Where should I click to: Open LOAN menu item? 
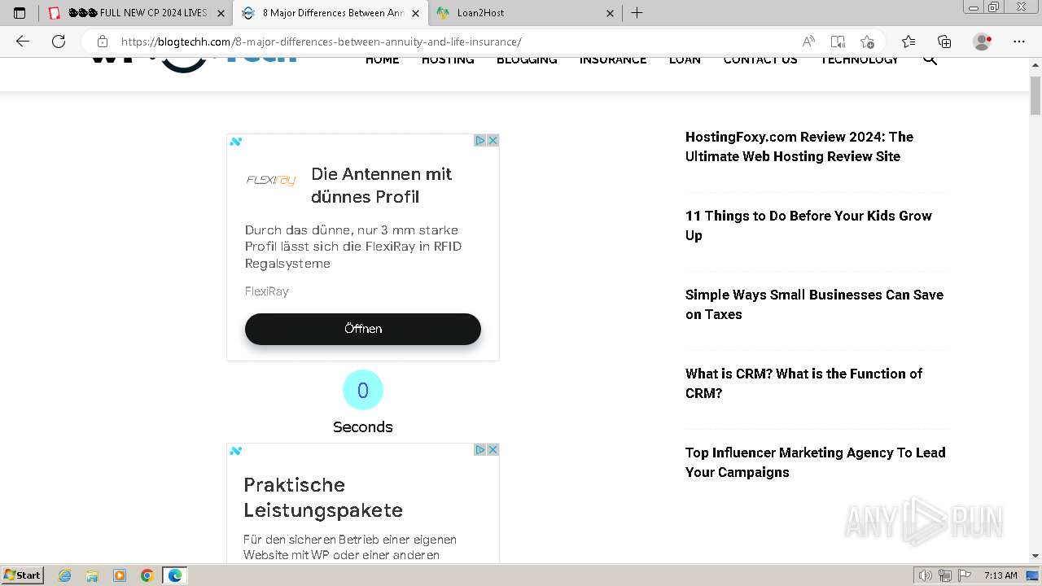(685, 60)
